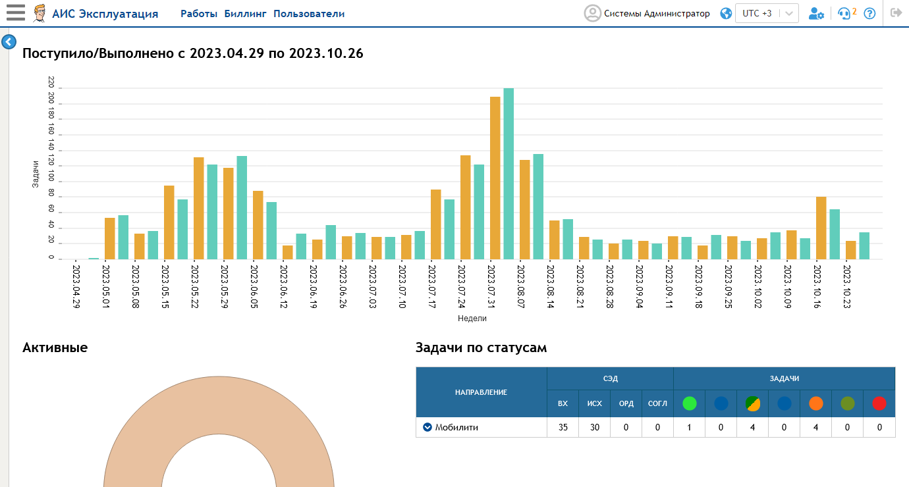Click the ОРД column header
The width and height of the screenshot is (909, 487).
626,403
